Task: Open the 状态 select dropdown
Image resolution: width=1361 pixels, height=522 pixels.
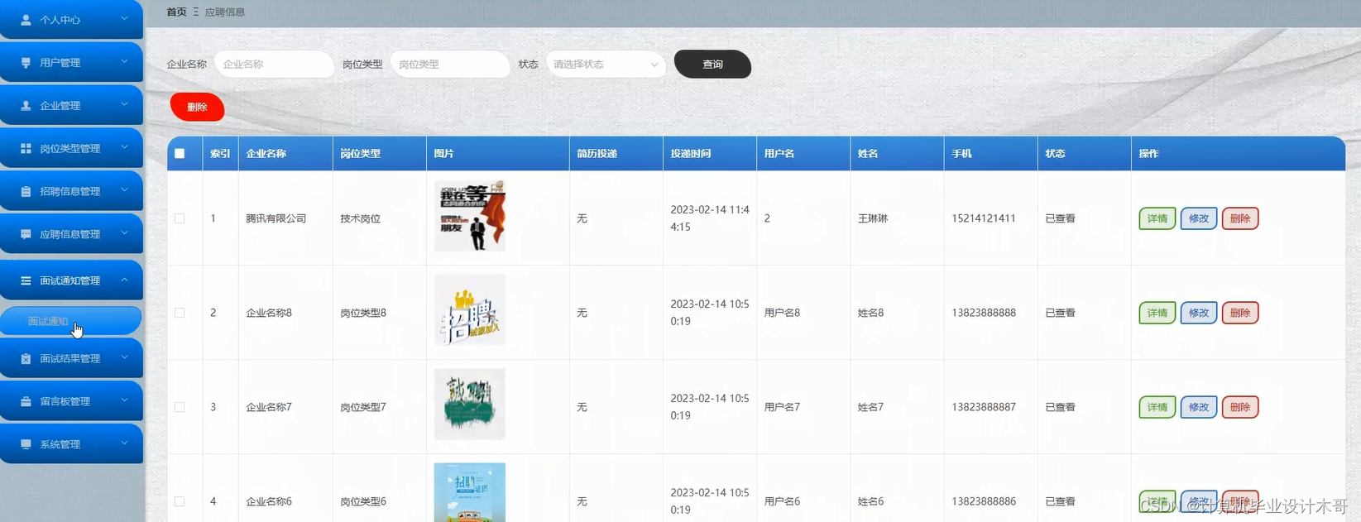Action: [606, 65]
